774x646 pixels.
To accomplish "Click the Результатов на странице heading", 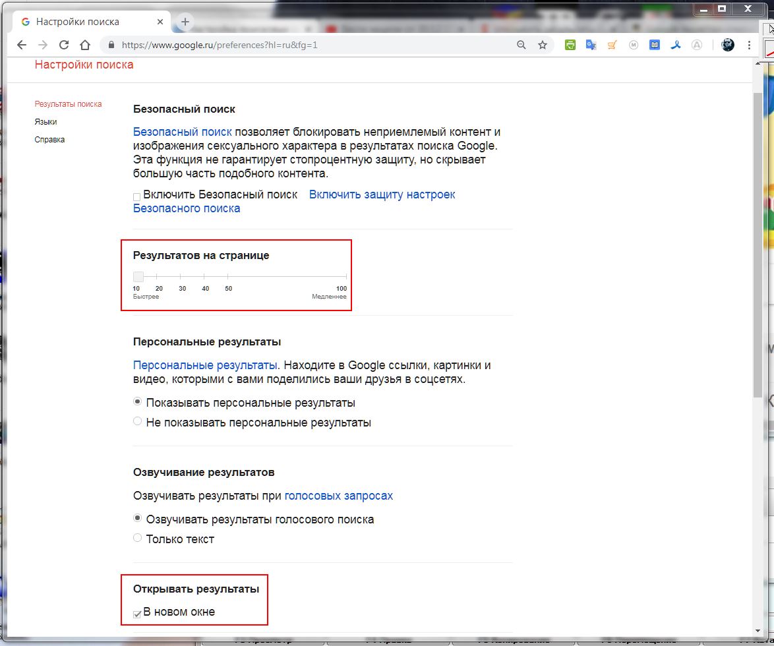I will pyautogui.click(x=201, y=255).
